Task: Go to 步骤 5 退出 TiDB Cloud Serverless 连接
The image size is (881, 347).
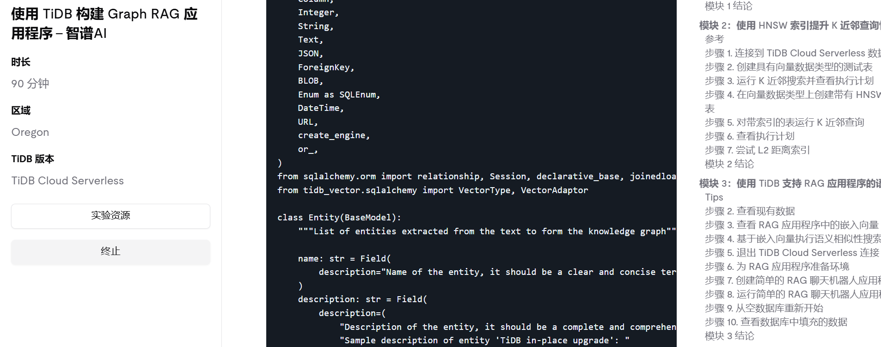Action: (792, 253)
